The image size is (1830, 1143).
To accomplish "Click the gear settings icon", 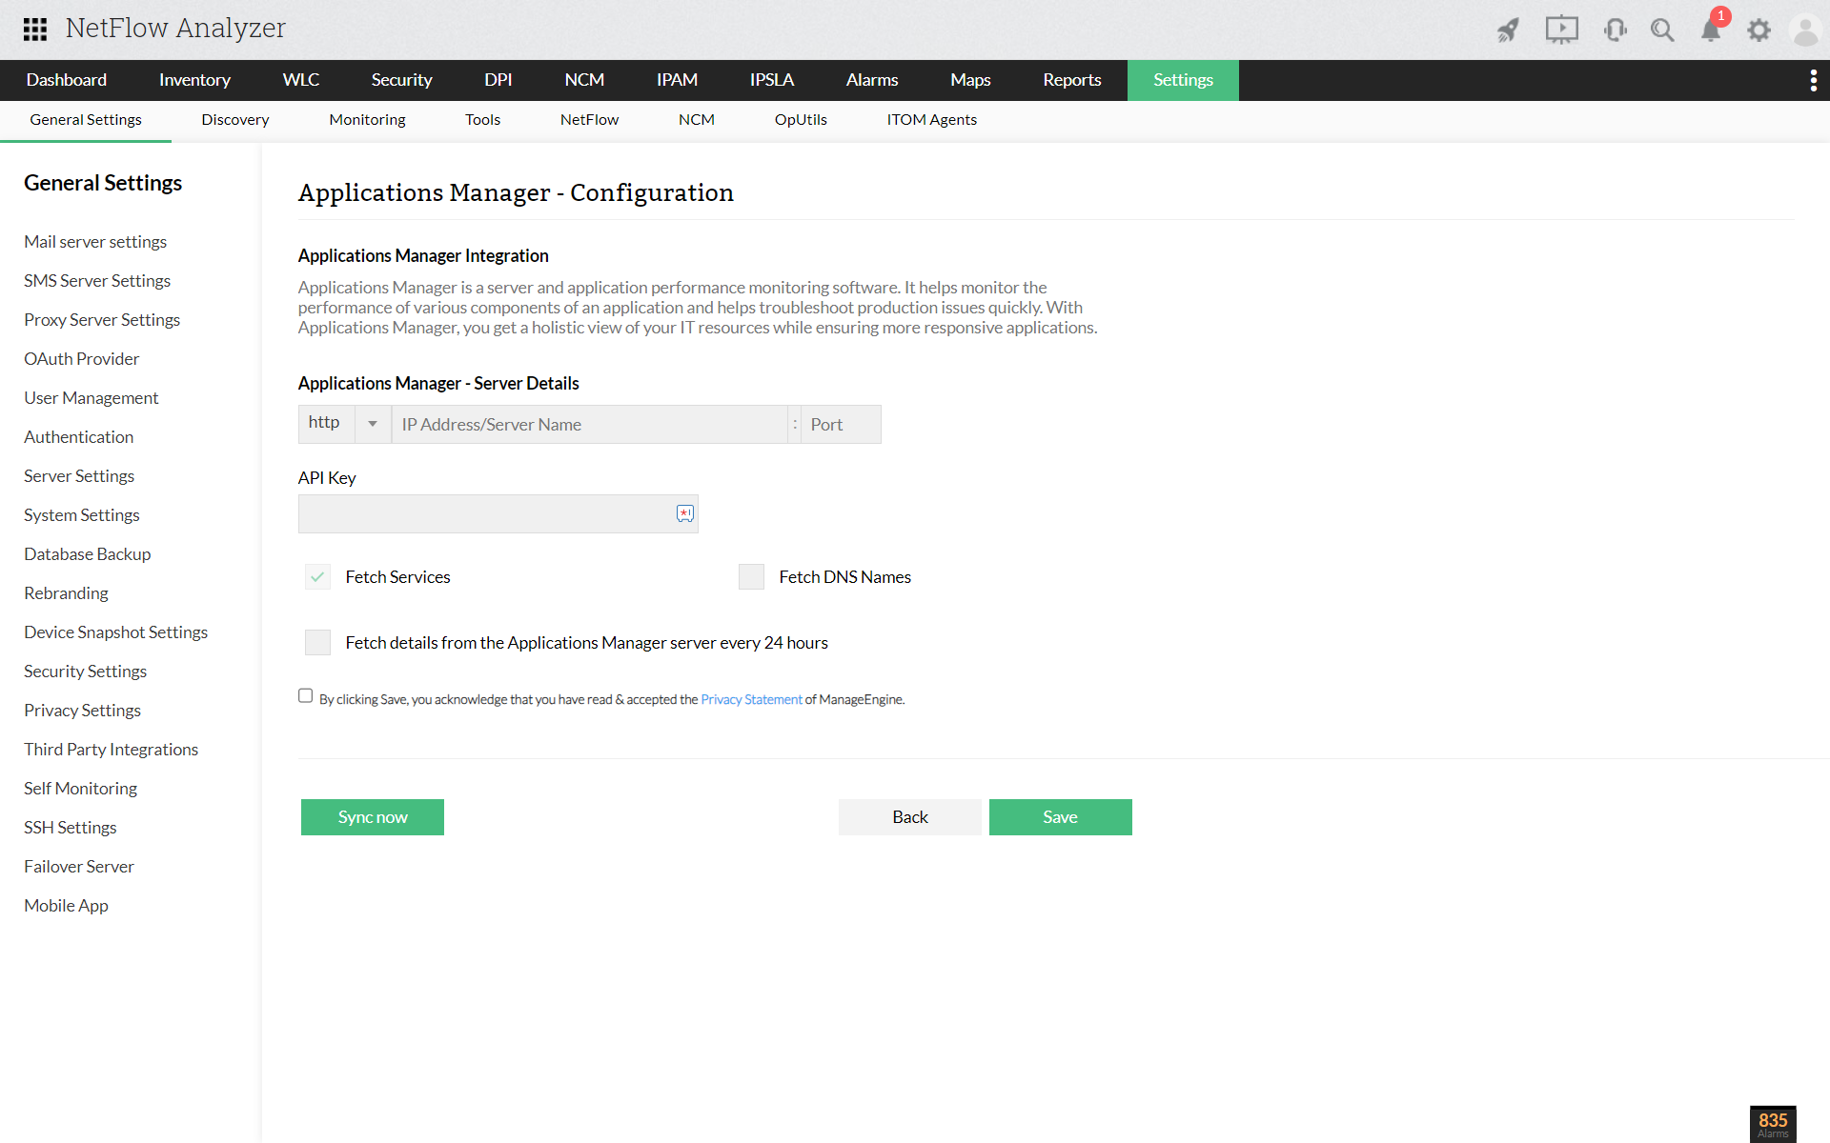I will 1759,30.
